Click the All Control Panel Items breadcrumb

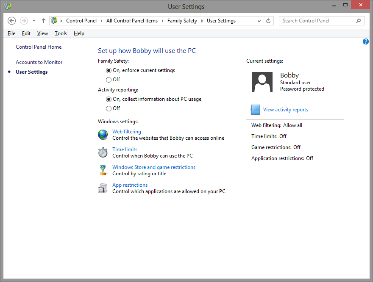point(132,21)
